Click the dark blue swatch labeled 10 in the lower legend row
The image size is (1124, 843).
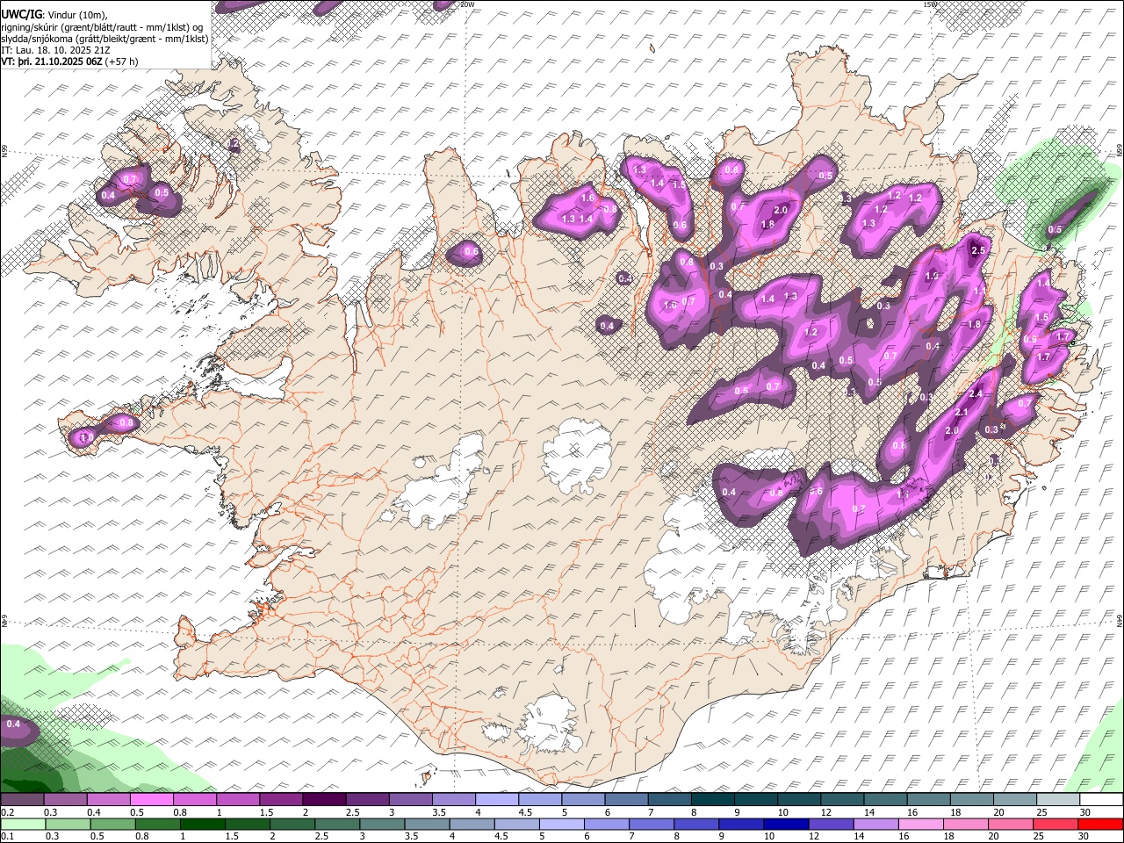[785, 824]
